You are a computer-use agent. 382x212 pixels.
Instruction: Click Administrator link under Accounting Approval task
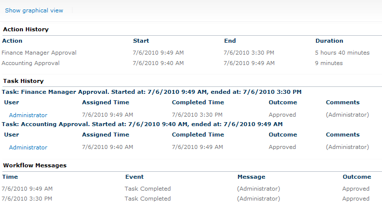click(28, 147)
